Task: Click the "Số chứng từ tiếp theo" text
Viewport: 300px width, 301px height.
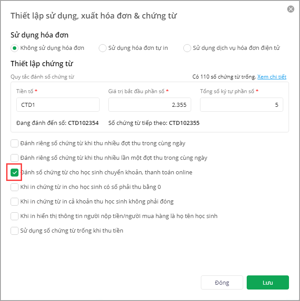Action: tap(154, 123)
